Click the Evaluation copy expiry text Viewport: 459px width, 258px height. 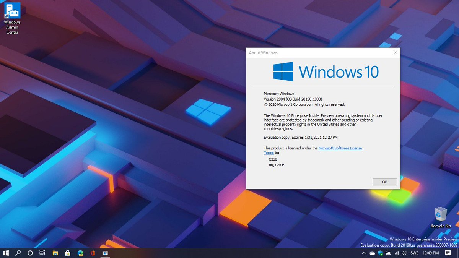[x=301, y=137]
